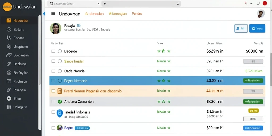Click the stars rating in Daderde row
Image resolution: width=272 pixels, height=136 pixels.
(164, 51)
